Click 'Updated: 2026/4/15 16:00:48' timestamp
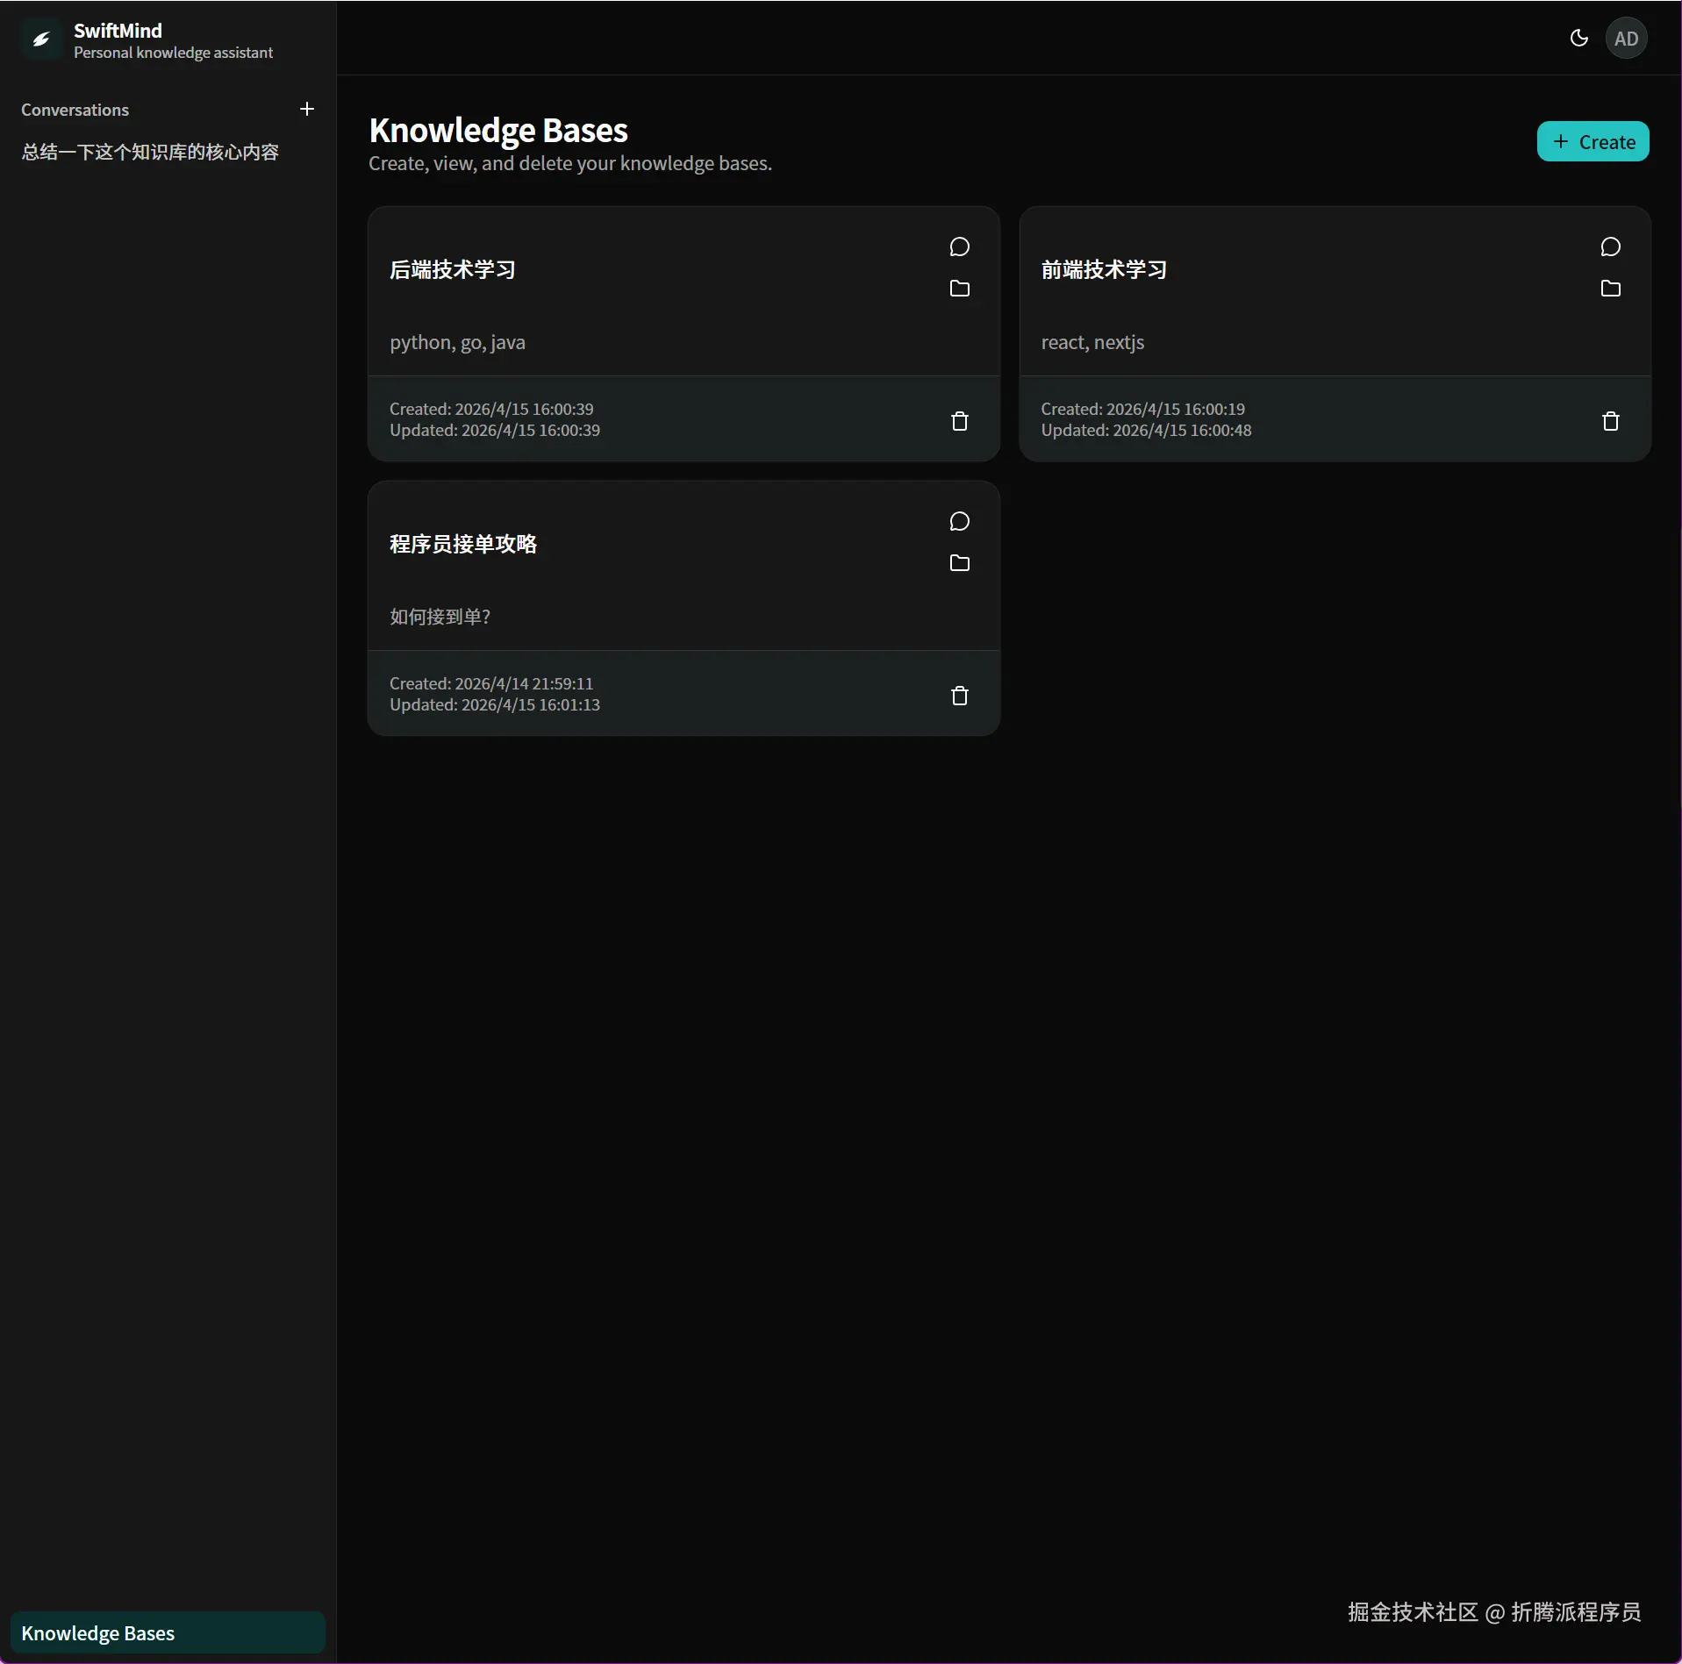The image size is (1682, 1664). [x=1146, y=430]
